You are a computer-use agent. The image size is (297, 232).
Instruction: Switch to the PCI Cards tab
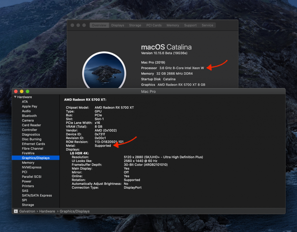point(154,25)
